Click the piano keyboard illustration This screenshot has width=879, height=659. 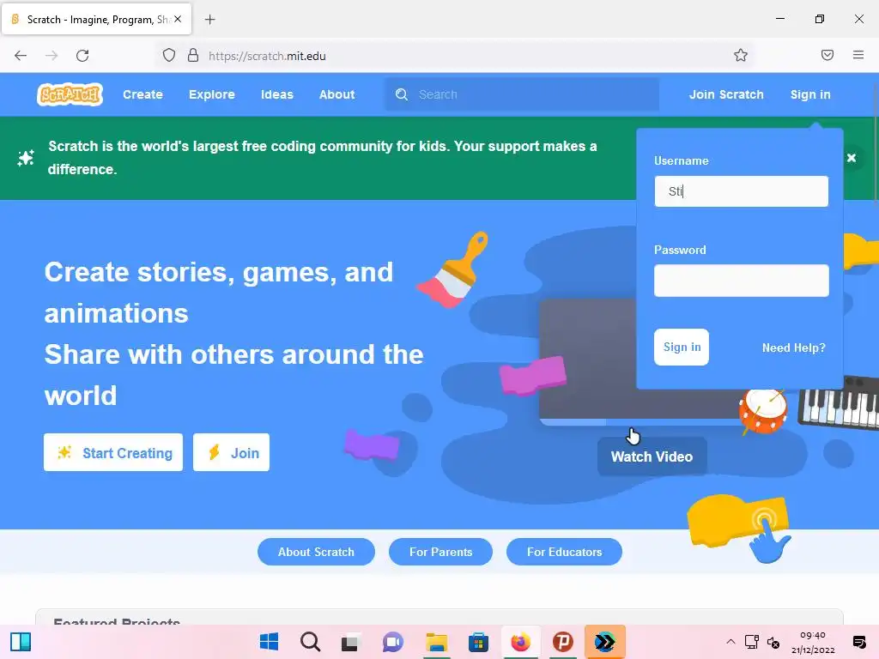[838, 402]
